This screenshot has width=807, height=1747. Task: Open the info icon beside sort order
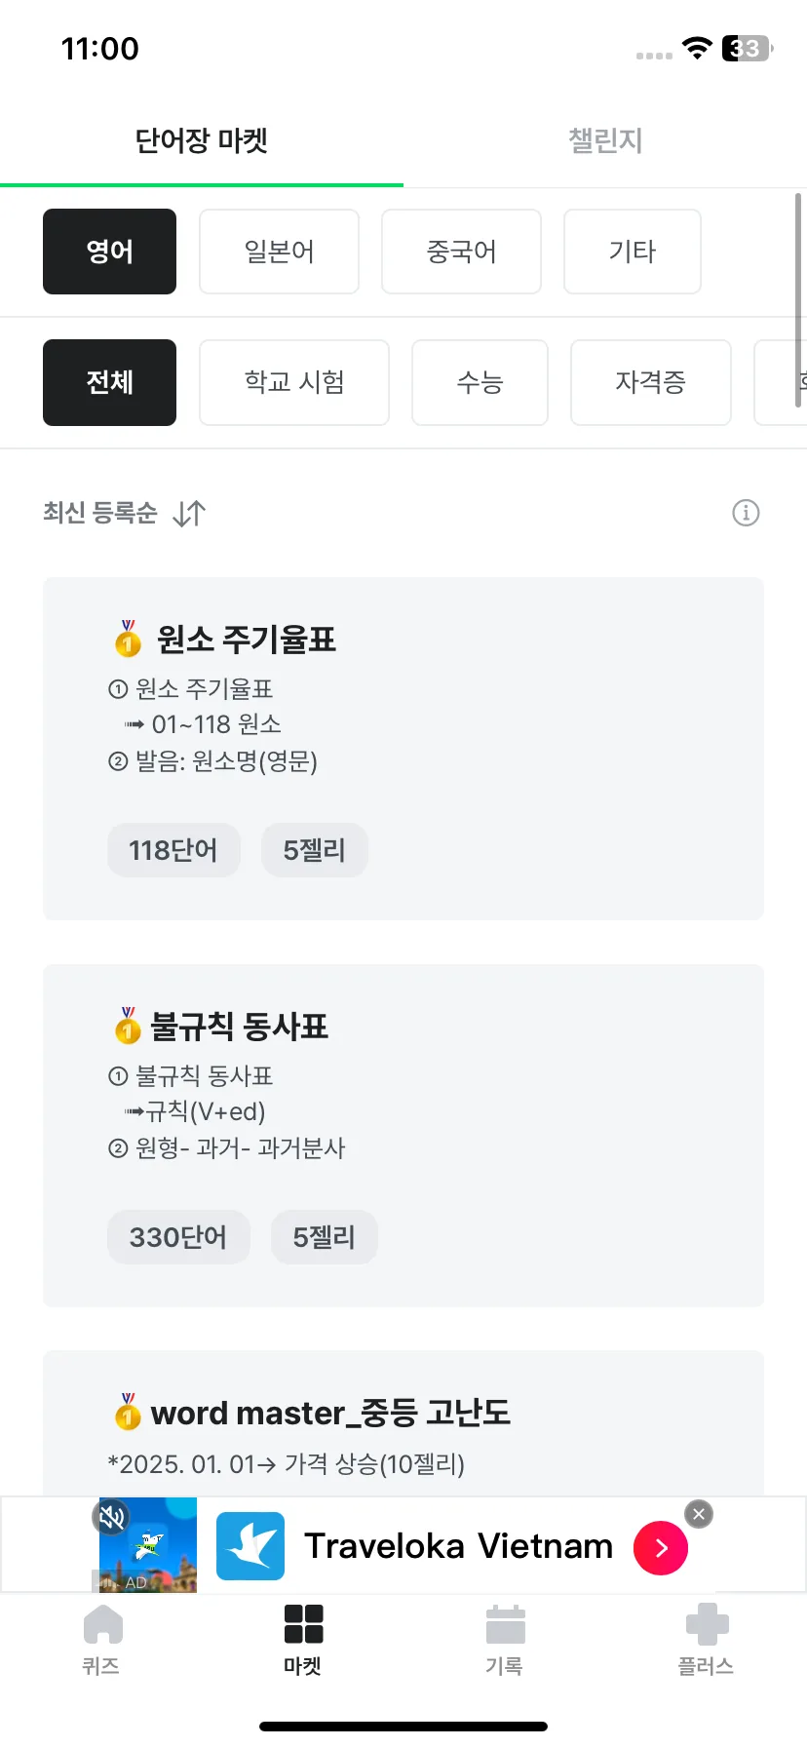coord(746,513)
